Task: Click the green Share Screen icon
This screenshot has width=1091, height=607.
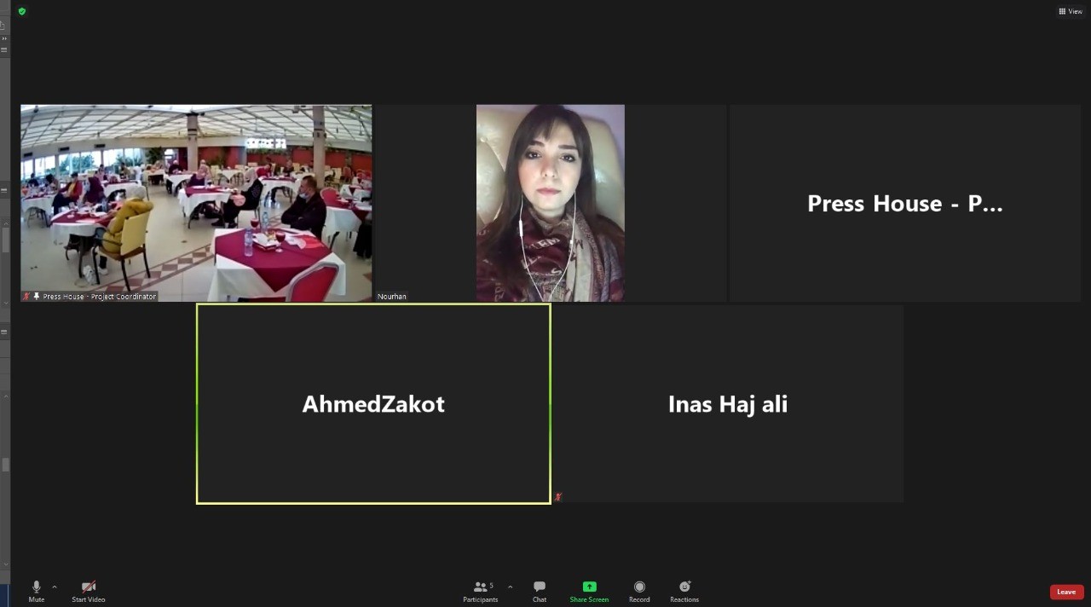Action: [589, 587]
